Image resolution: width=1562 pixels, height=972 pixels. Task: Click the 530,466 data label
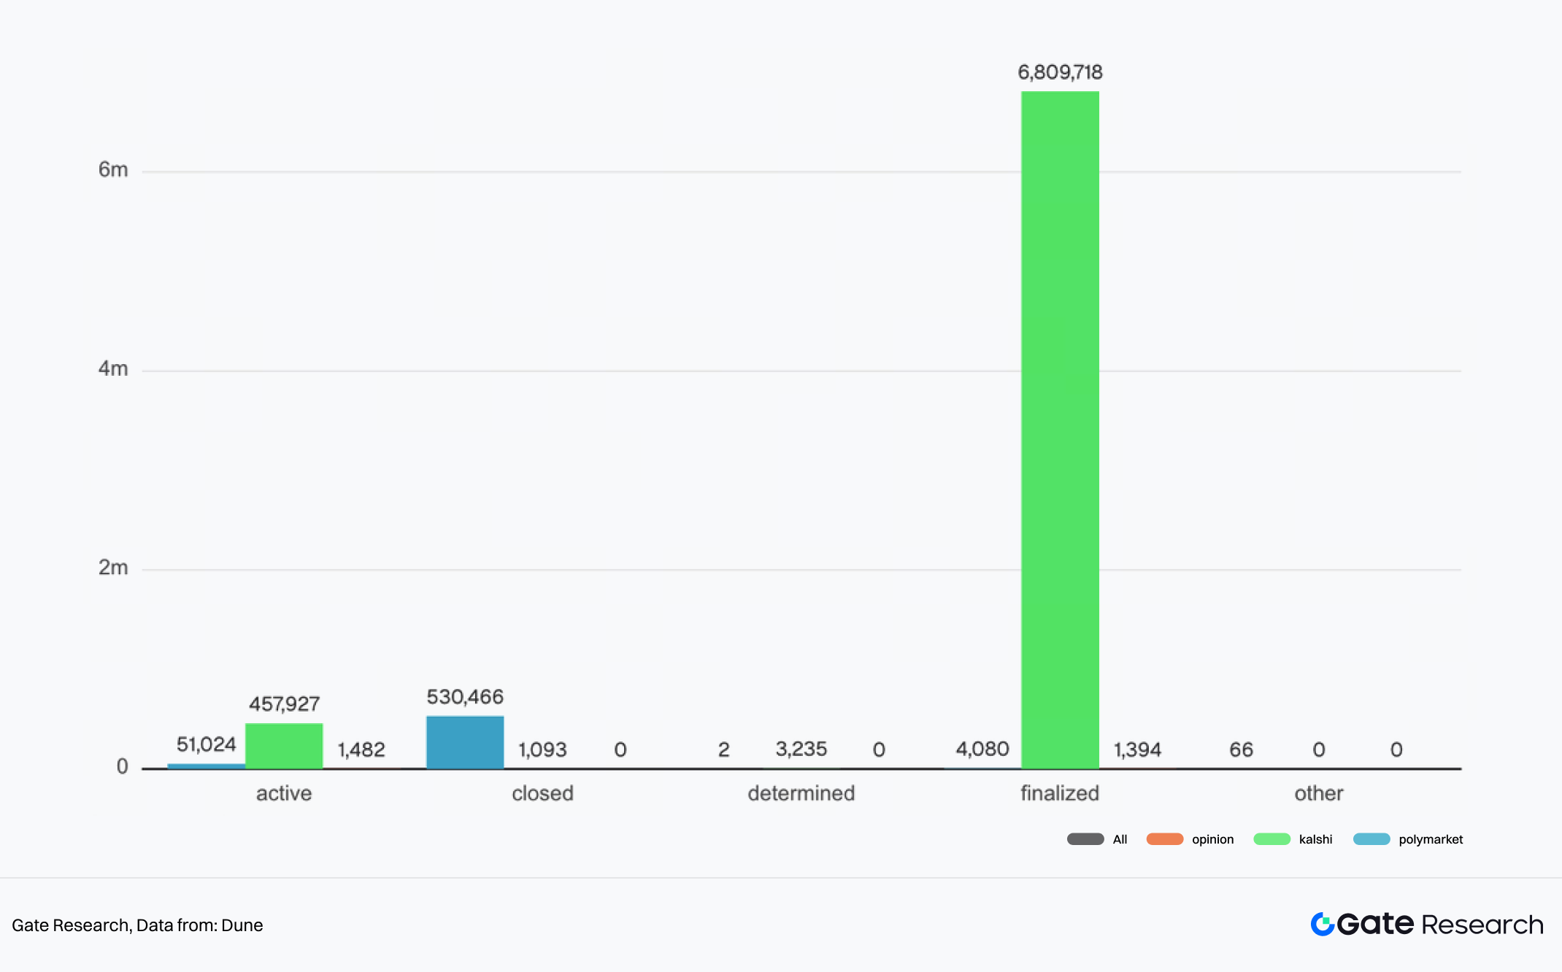[x=465, y=697]
